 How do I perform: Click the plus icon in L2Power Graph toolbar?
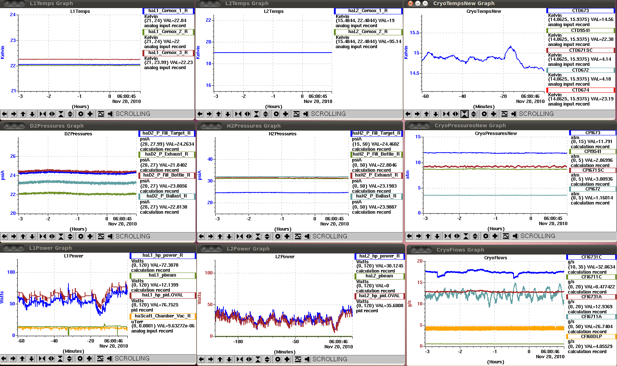(287, 359)
